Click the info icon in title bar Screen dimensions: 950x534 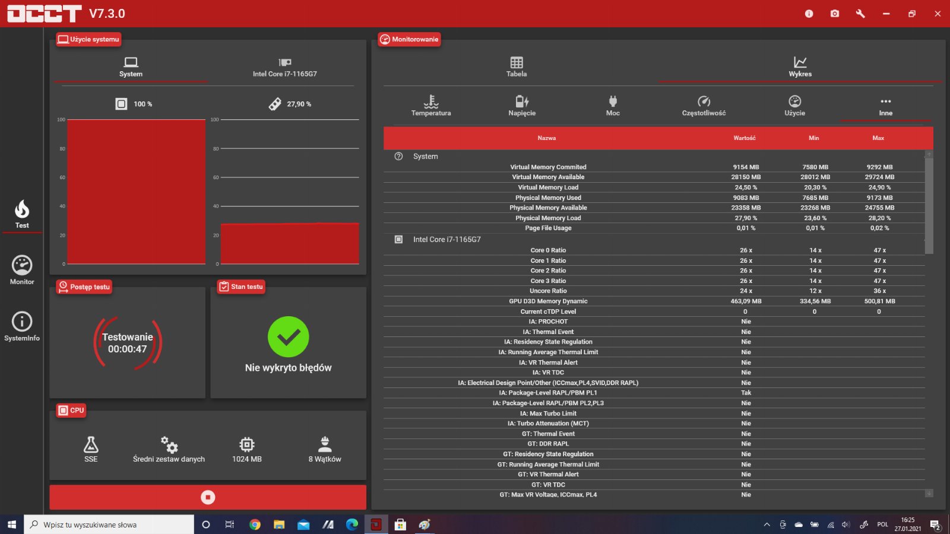tap(809, 14)
